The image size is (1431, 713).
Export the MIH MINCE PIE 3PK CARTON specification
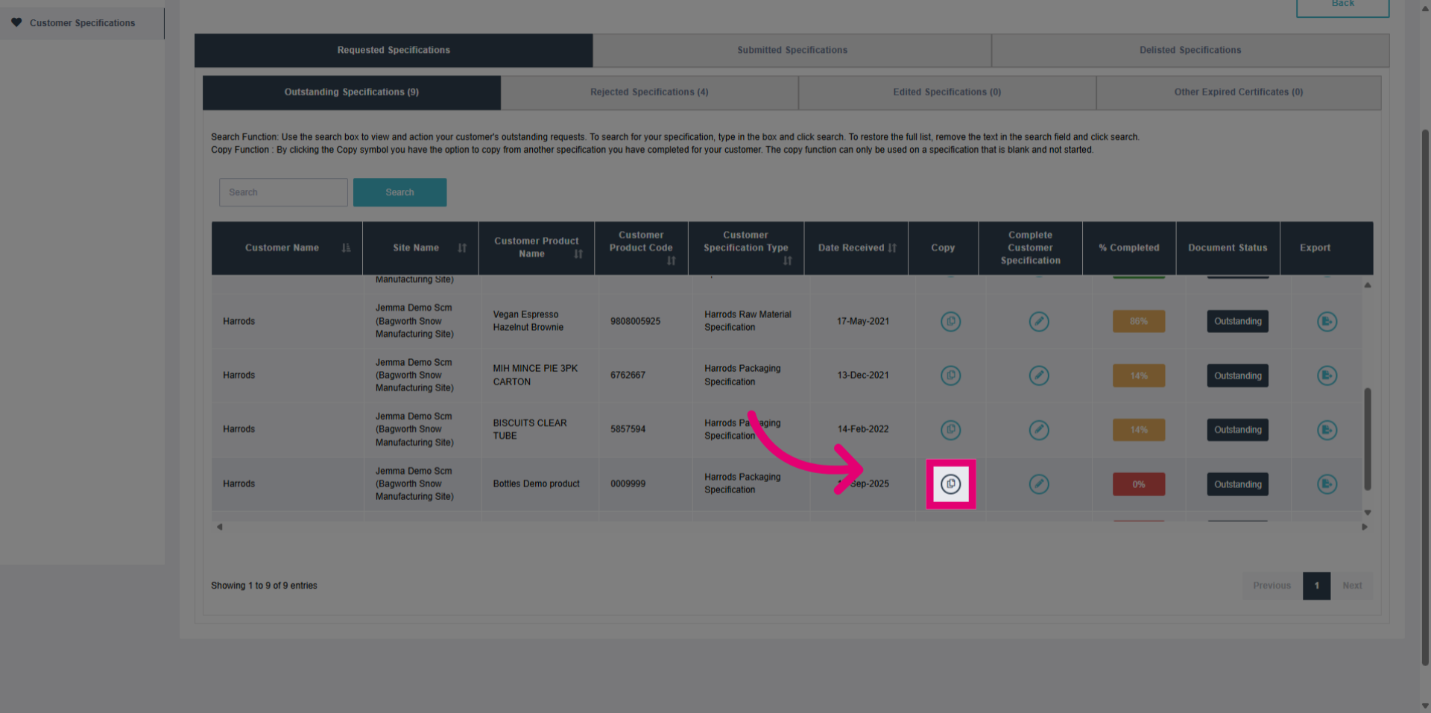tap(1327, 375)
